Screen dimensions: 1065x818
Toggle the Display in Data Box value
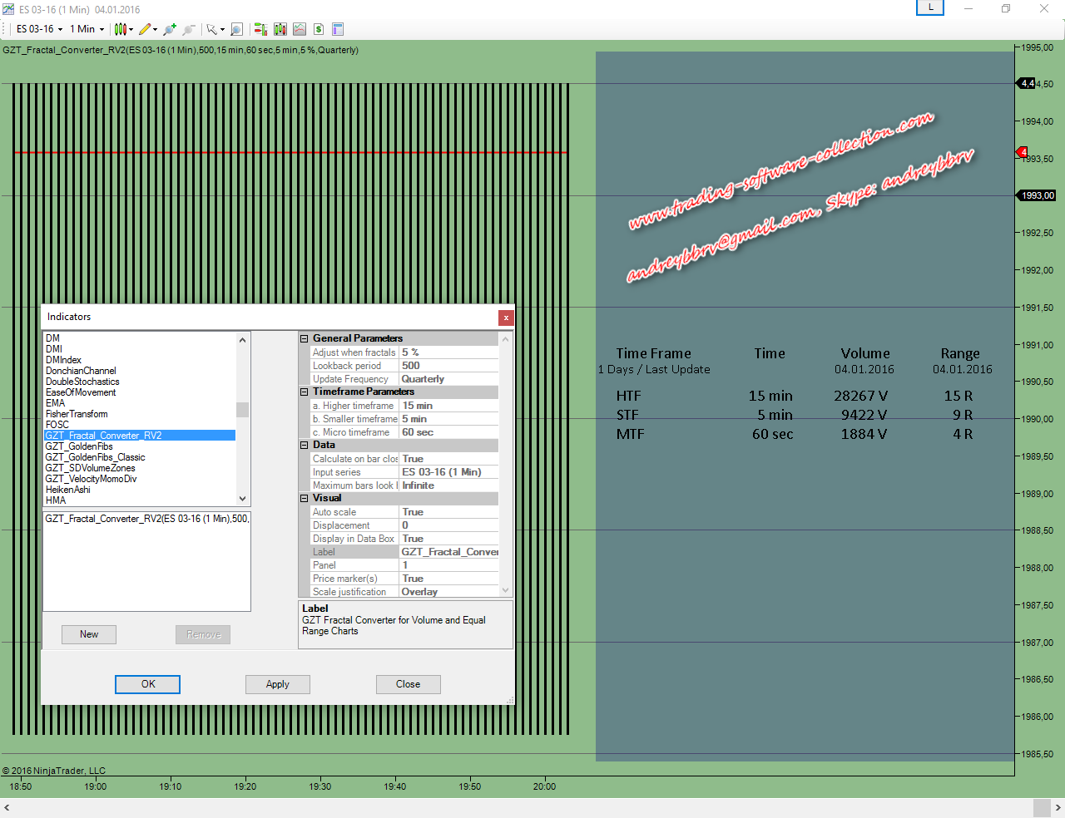click(448, 539)
